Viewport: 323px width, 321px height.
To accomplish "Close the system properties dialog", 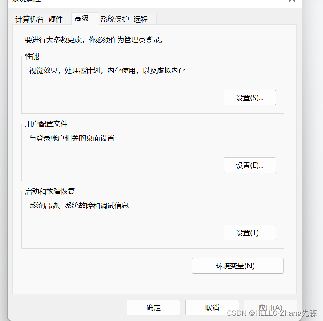I will (x=292, y=1).
